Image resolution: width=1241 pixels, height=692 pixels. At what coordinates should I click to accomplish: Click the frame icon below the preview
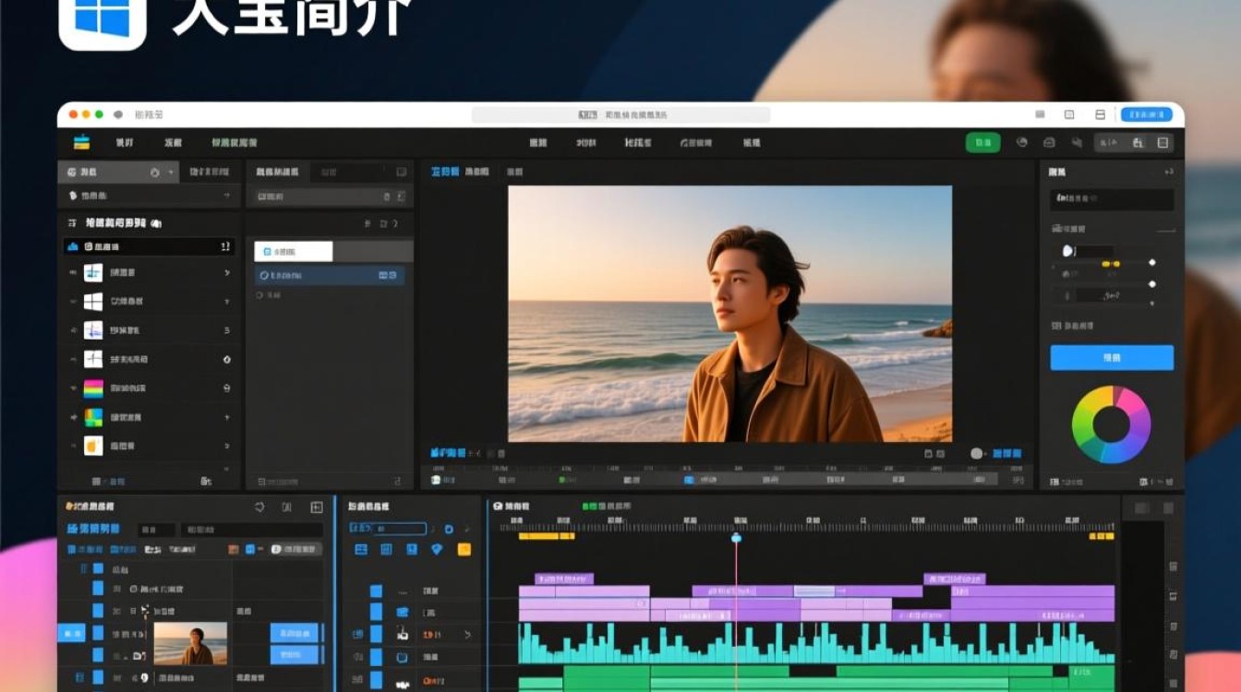tap(929, 453)
